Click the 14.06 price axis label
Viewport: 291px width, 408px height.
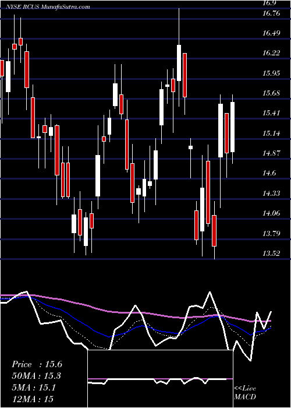tap(271, 213)
